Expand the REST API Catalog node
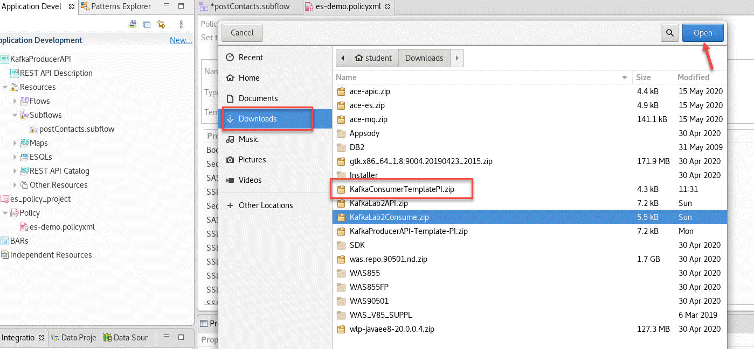754x349 pixels. [15, 171]
